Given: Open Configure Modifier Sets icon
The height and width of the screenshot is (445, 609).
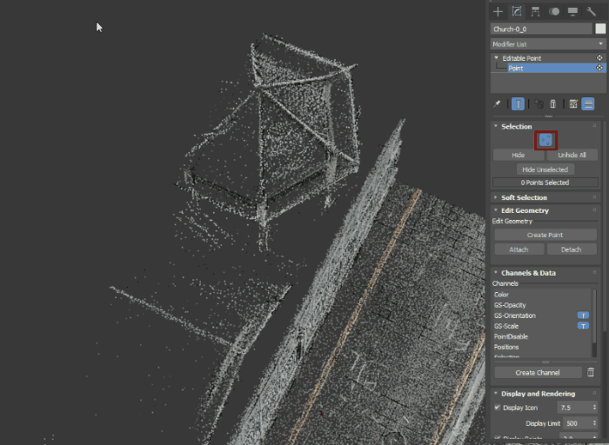Looking at the screenshot, I should coord(573,104).
